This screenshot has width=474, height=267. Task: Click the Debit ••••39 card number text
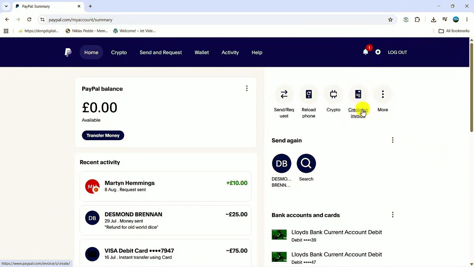pyautogui.click(x=304, y=240)
